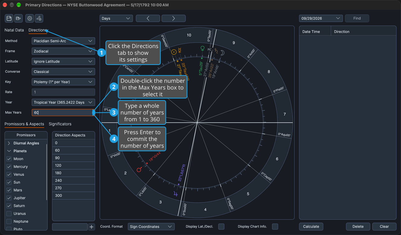401x235 pixels.
Task: Uncheck the Mercury promissor
Action: (9, 167)
